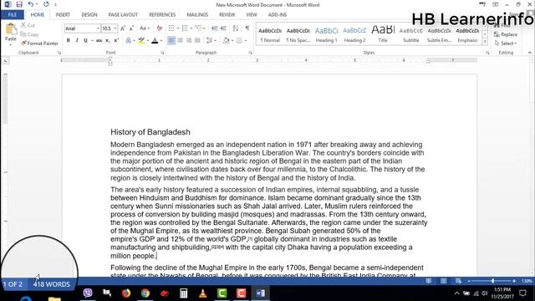Switch to the DESIGN tab
This screenshot has width=535, height=301.
[x=89, y=15]
